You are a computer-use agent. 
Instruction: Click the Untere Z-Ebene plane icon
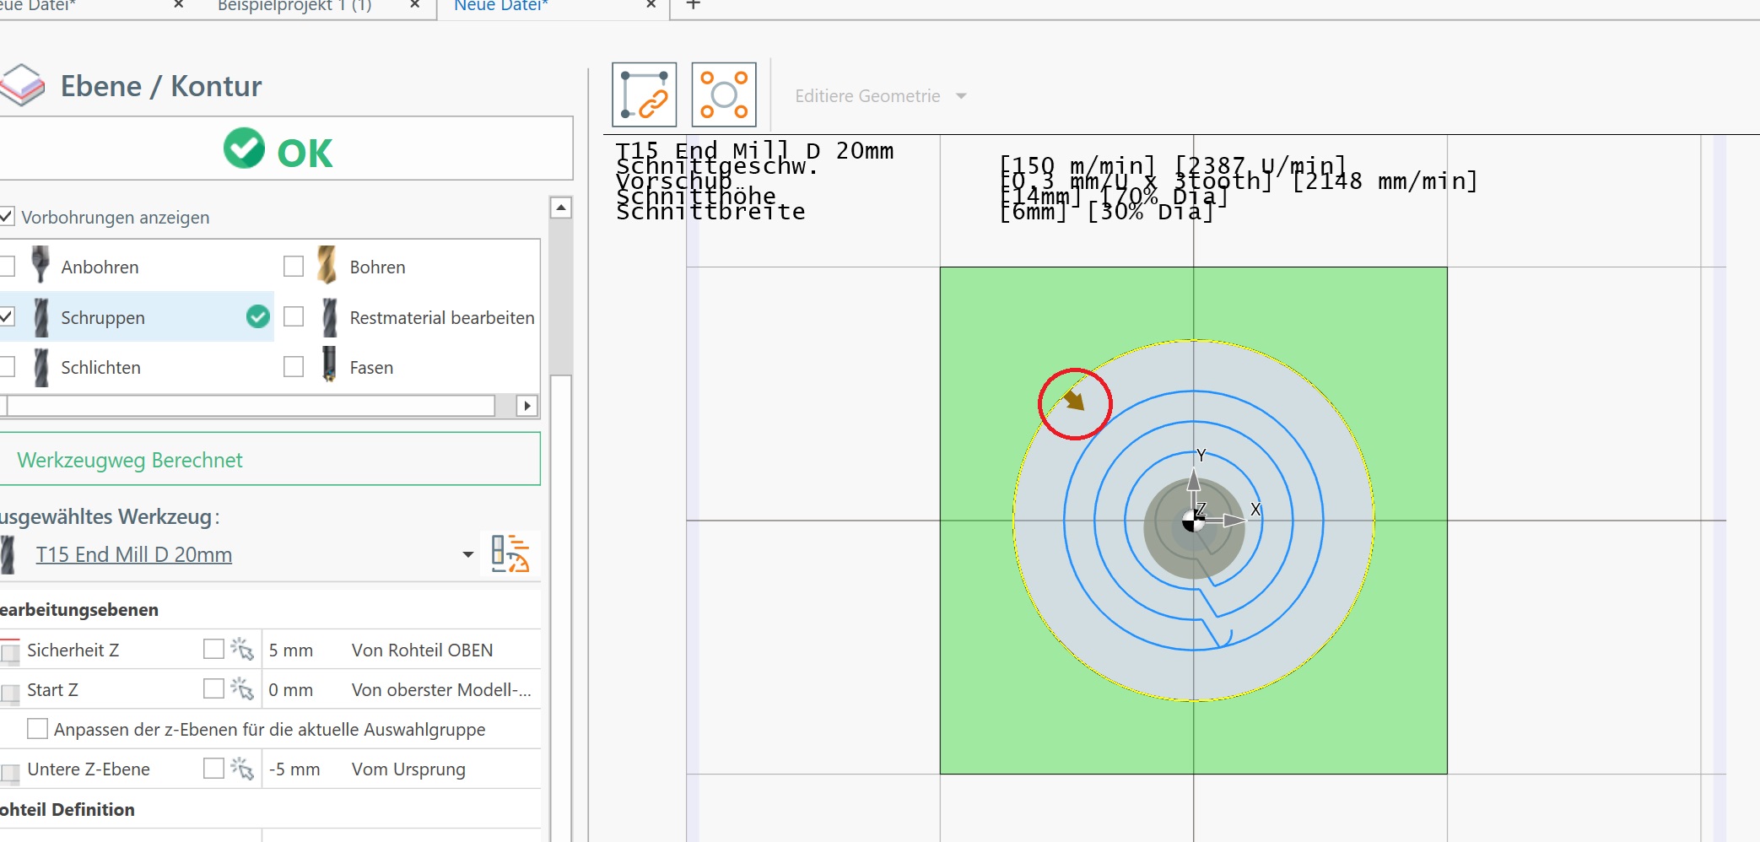9,772
